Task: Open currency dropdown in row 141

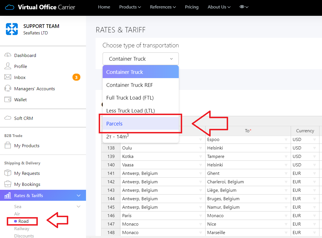Action: 314,173
